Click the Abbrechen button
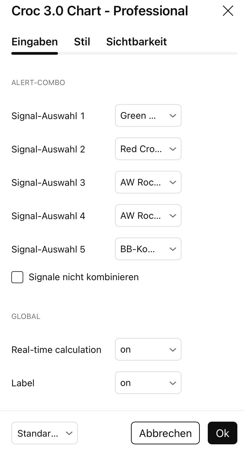The width and height of the screenshot is (244, 453). pyautogui.click(x=165, y=433)
